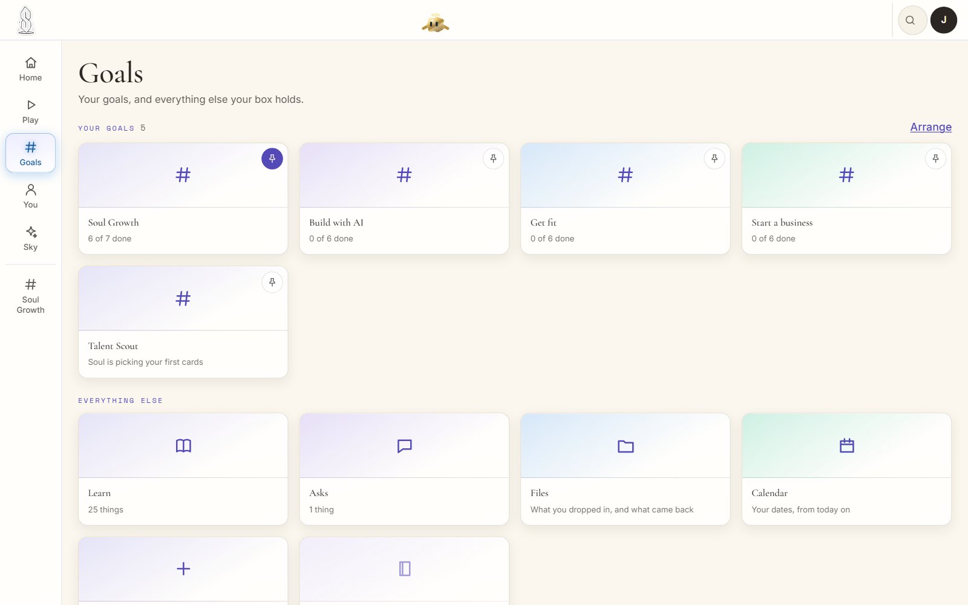
Task: Click the angel mascot icon in header
Action: point(436,24)
